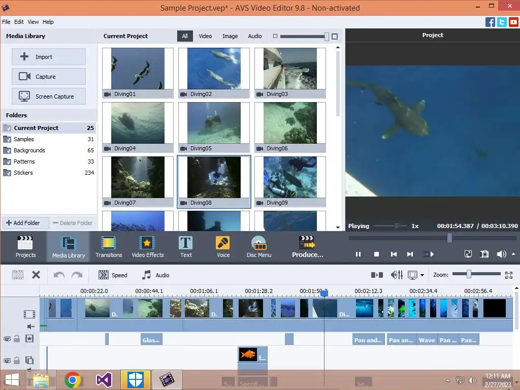Open the Transitions section
Image resolution: width=520 pixels, height=390 pixels.
click(x=109, y=247)
